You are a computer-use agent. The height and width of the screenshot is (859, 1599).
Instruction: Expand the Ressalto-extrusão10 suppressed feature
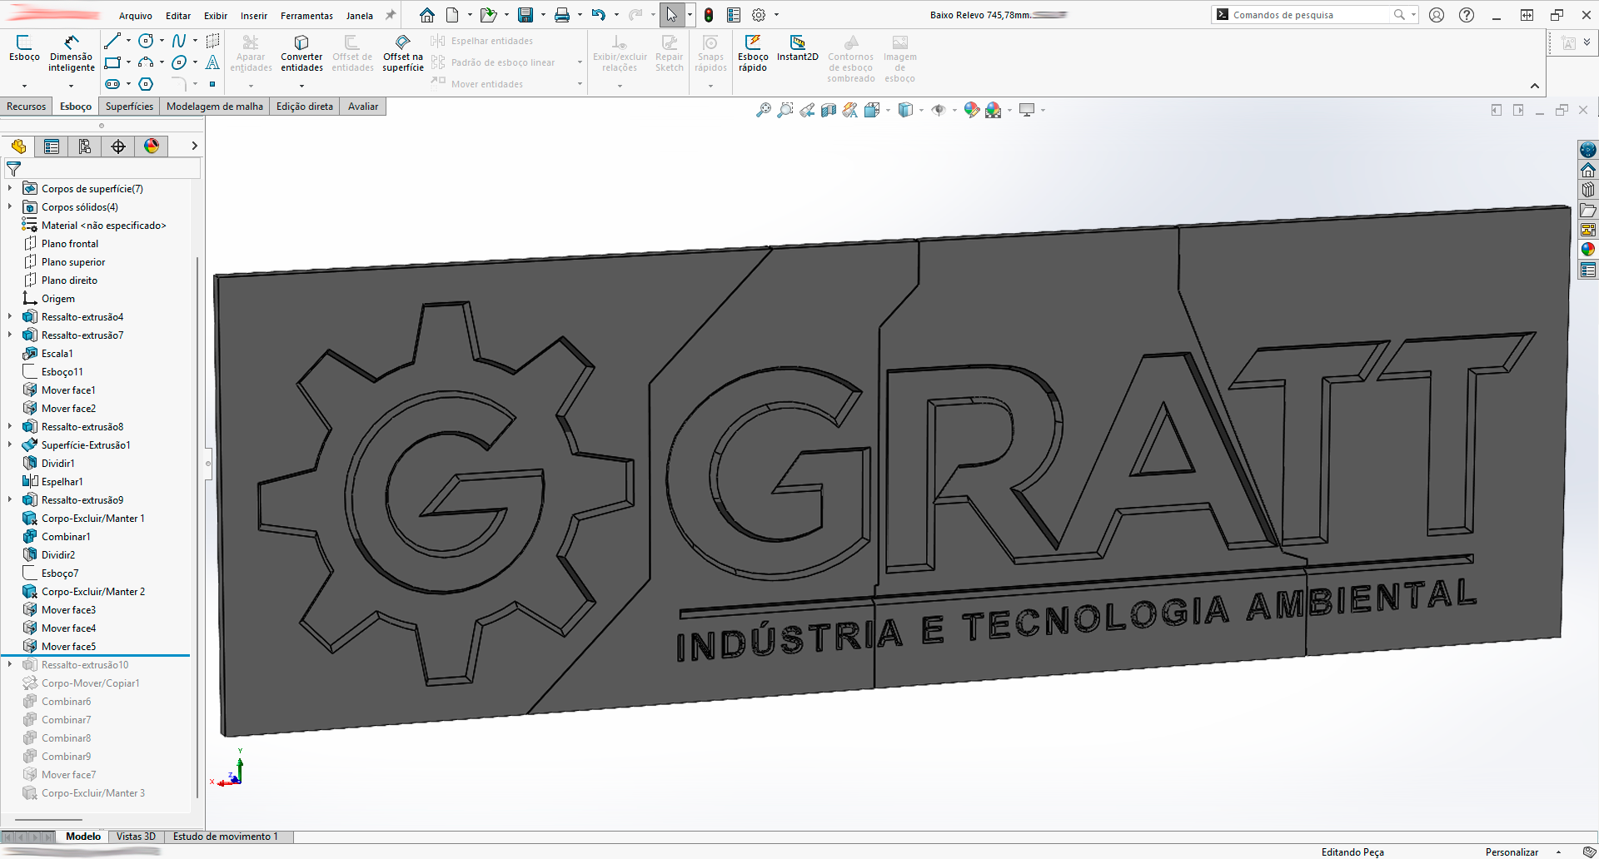click(x=10, y=665)
